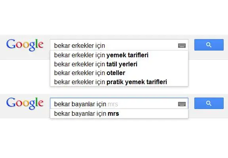Image resolution: width=228 pixels, height=158 pixels.
Task: Click the magnifier search button for bayanlar query
Action: (209, 103)
